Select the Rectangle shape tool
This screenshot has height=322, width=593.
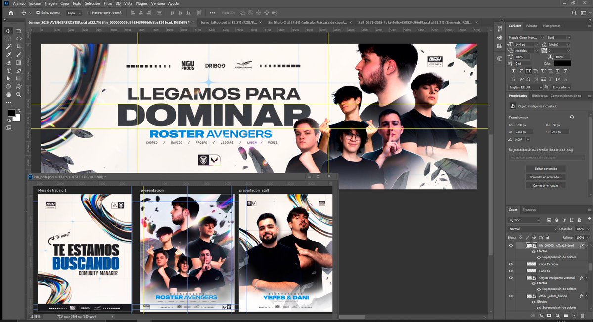[18, 79]
